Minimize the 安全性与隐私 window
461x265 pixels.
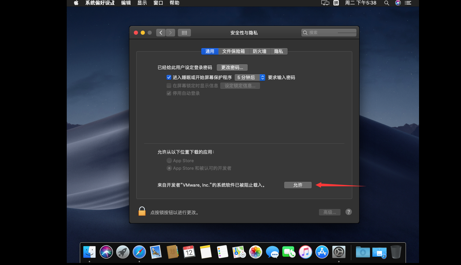pyautogui.click(x=143, y=33)
